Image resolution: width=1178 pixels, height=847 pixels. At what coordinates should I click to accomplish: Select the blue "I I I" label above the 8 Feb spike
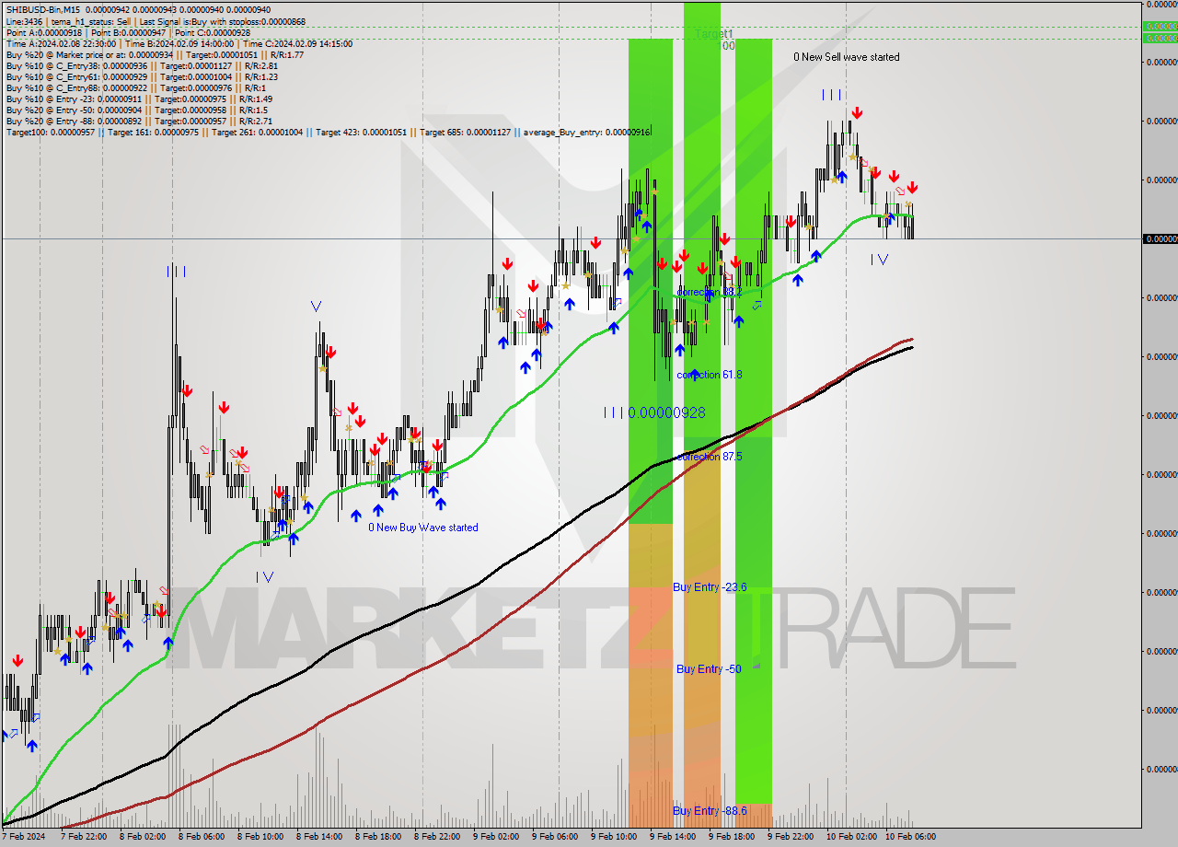pyautogui.click(x=176, y=272)
